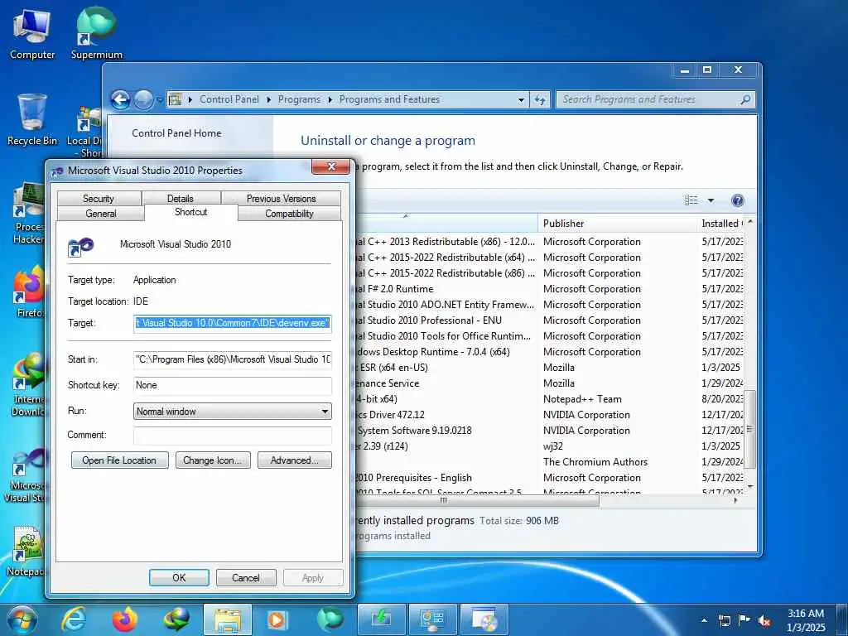
Task: Select the Shortcut tab
Action: 191,212
